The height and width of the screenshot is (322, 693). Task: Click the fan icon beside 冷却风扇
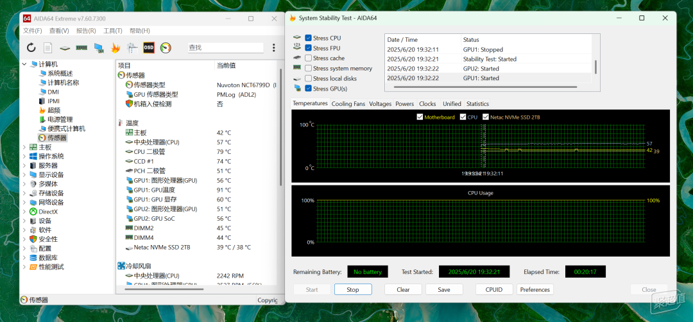(121, 266)
